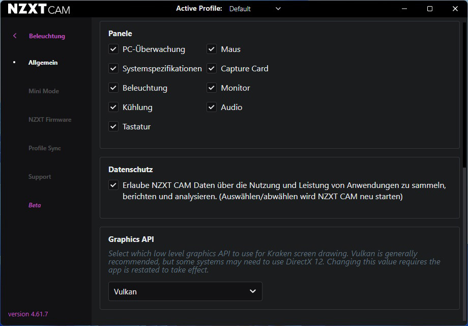The image size is (468, 326).
Task: Go to Profile Sync settings
Action: tap(45, 148)
